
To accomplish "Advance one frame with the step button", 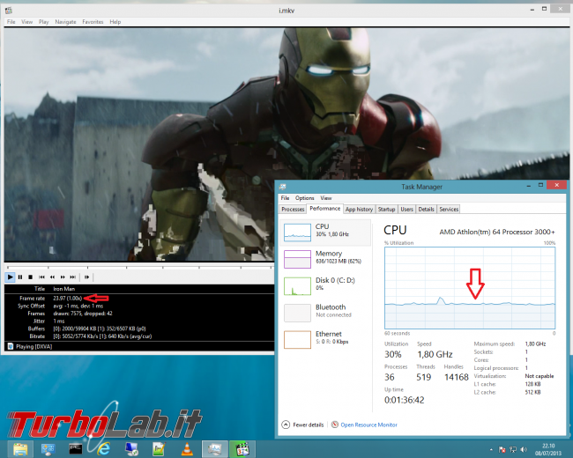I will [x=86, y=277].
